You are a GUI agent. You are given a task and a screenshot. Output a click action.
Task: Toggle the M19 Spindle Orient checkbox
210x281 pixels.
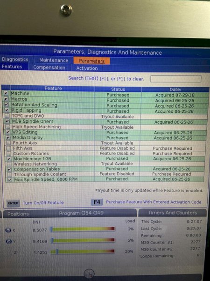point(7,121)
